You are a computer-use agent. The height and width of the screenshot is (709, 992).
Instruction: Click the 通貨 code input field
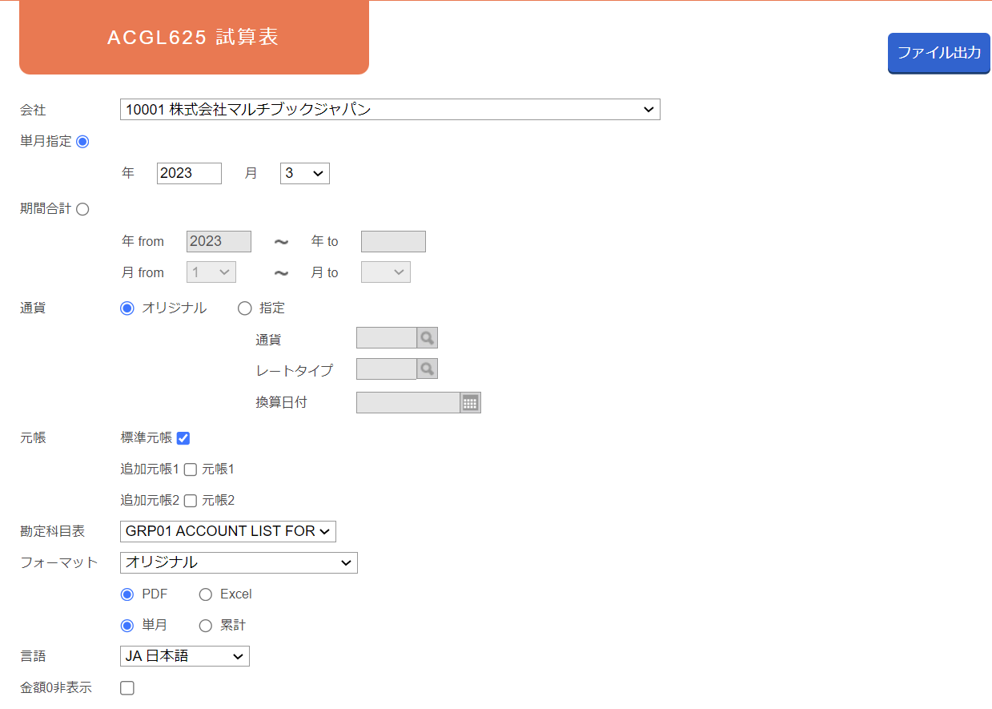(387, 338)
